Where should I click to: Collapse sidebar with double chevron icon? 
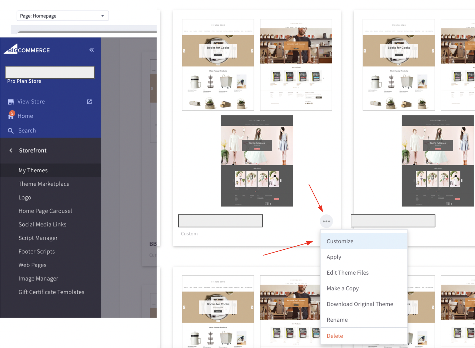91,50
